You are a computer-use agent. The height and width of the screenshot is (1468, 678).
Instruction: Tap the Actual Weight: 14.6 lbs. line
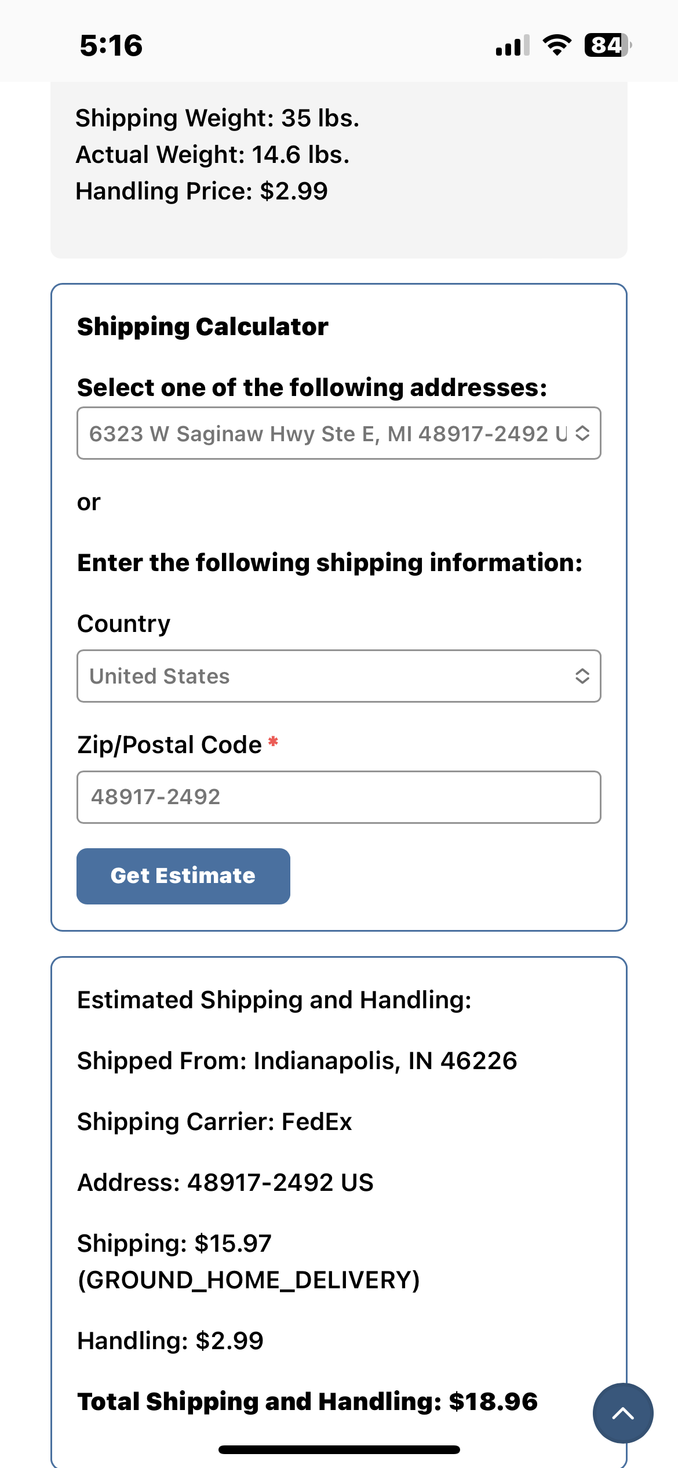(x=213, y=155)
